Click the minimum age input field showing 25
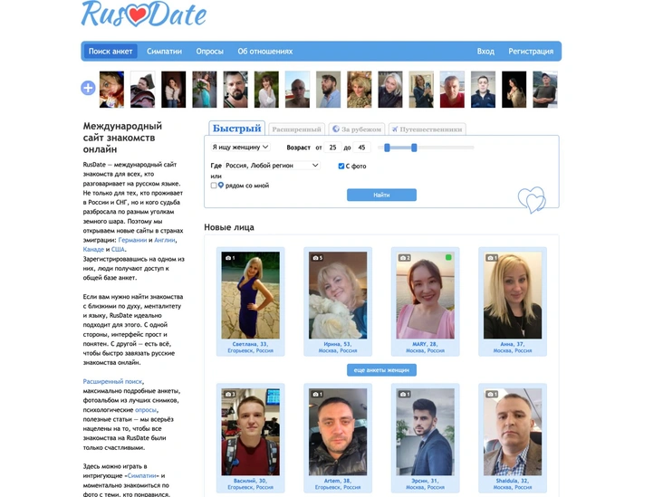This screenshot has height=497, width=663. click(x=332, y=147)
